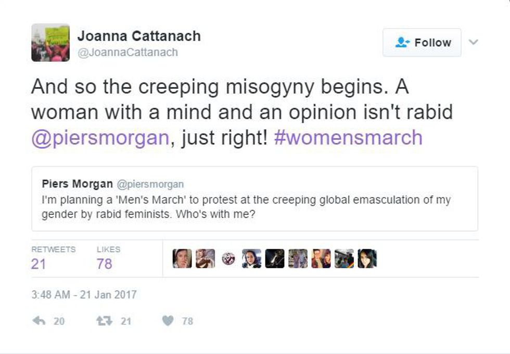Follow Joanna Cattanach
This screenshot has width=510, height=354.
coord(422,43)
